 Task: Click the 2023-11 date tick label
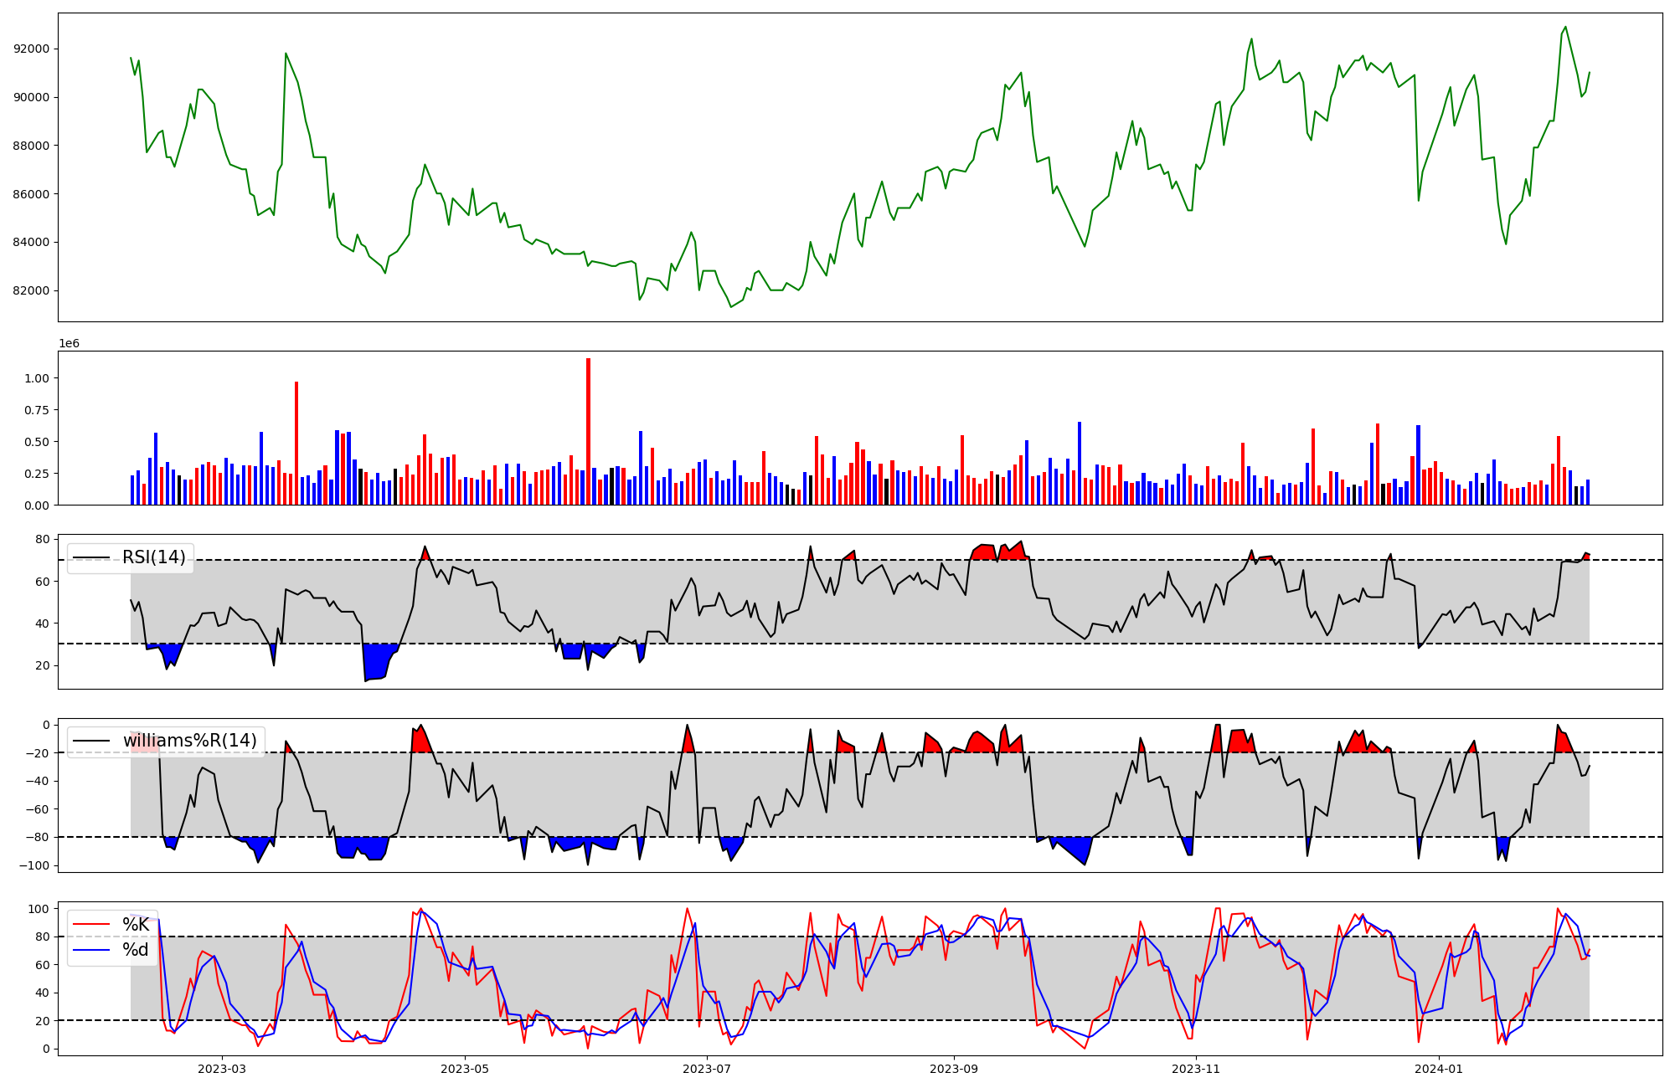[x=1197, y=1069]
